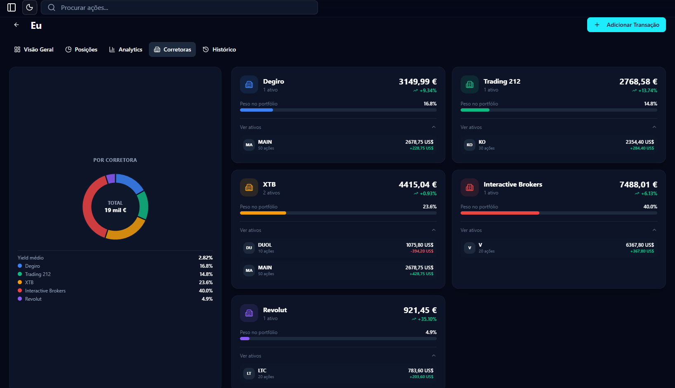Go back using the arrow beside Eu
Image resolution: width=675 pixels, height=388 pixels.
click(x=16, y=25)
